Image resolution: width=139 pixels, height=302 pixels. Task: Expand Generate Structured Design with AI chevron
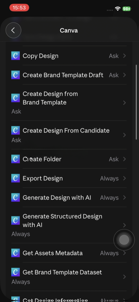pos(124,225)
